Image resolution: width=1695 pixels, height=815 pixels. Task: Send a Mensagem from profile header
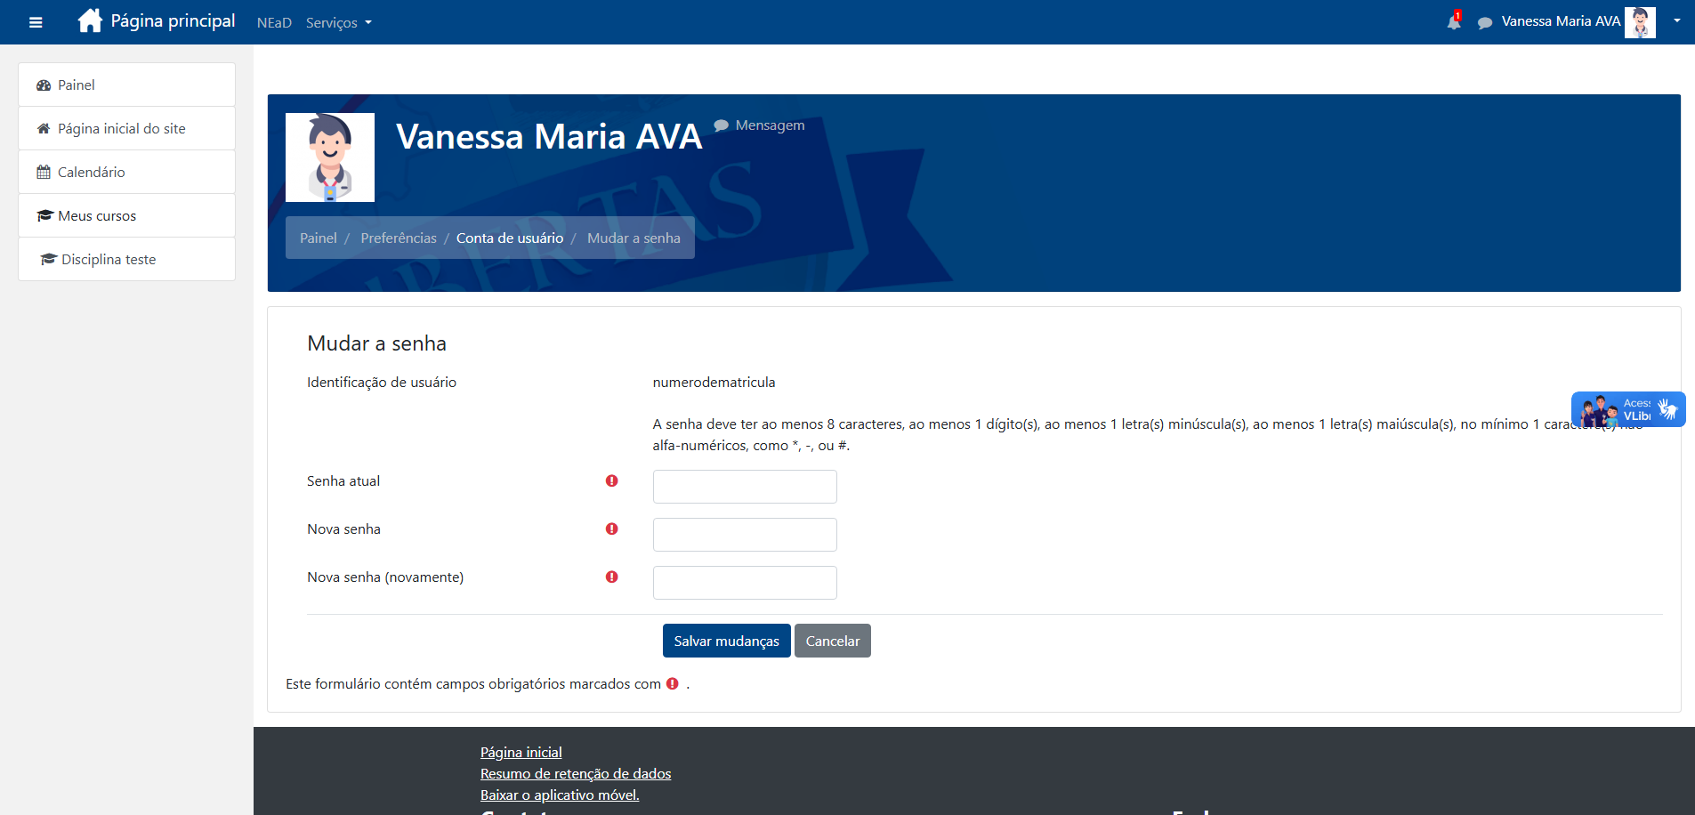(769, 125)
